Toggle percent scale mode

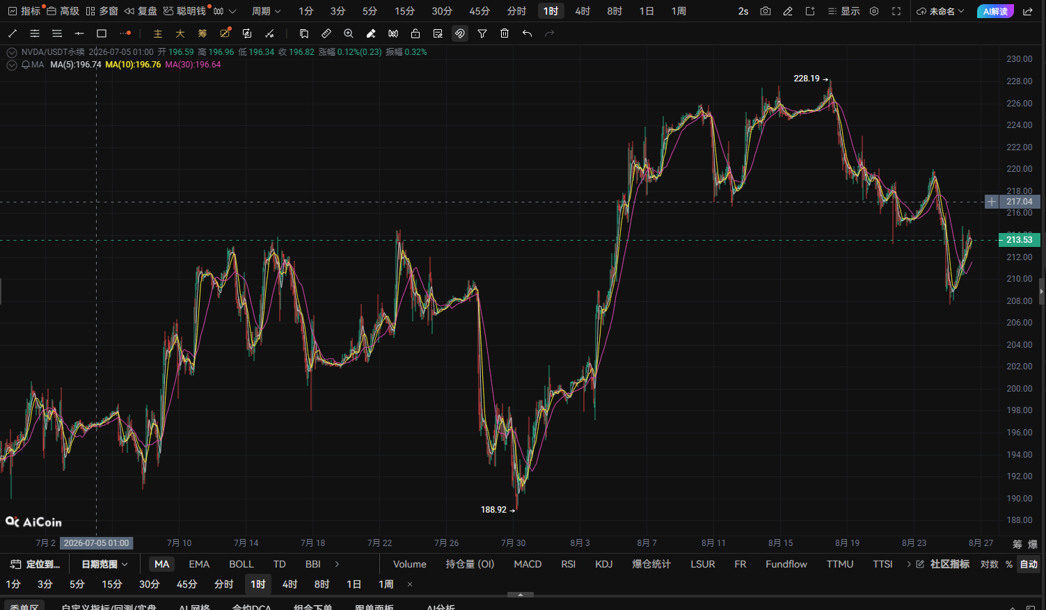[x=1009, y=564]
